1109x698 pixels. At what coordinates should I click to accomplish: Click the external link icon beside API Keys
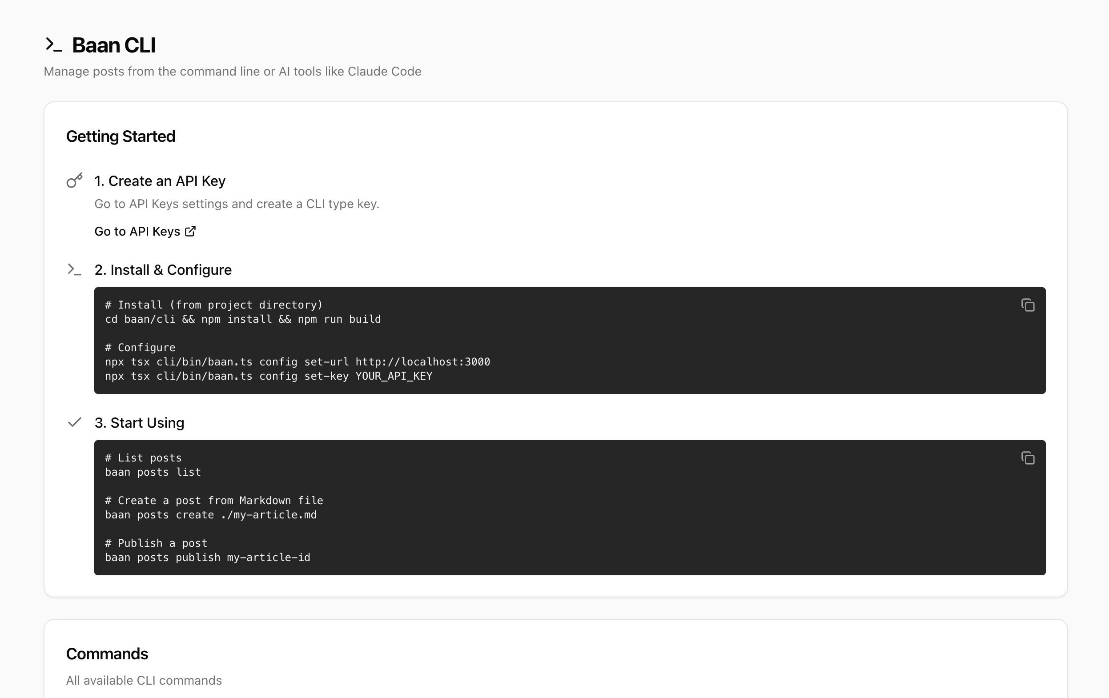click(190, 231)
